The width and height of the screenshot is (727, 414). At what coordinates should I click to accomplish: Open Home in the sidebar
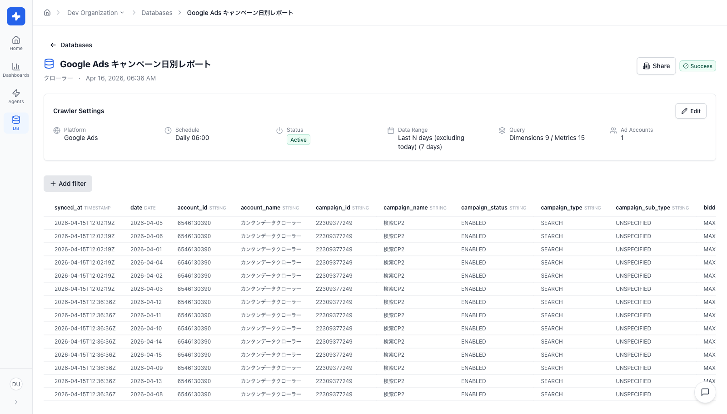(16, 43)
